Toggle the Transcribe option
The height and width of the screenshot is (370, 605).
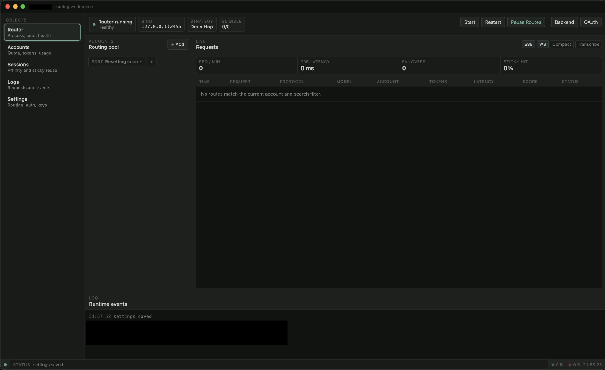pyautogui.click(x=588, y=44)
